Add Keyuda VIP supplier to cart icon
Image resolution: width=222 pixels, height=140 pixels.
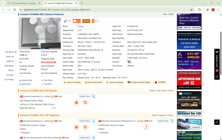93,121
